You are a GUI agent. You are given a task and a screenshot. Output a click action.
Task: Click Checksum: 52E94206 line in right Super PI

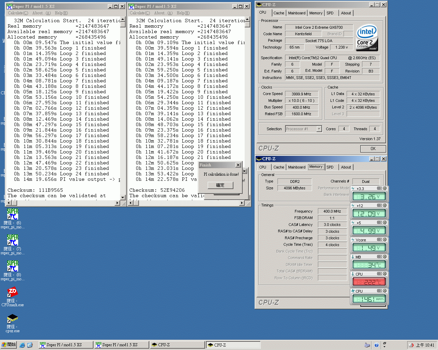point(157,190)
